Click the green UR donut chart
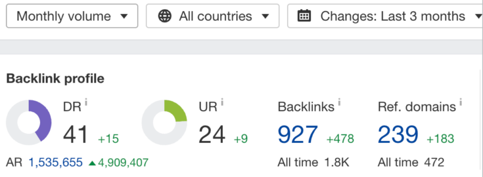This screenshot has width=483, height=177. click(x=165, y=123)
